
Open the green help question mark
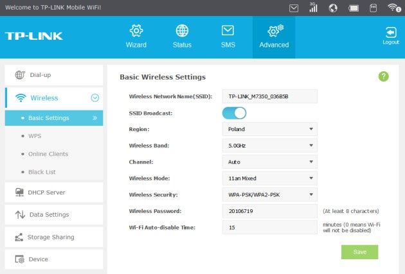pos(384,76)
